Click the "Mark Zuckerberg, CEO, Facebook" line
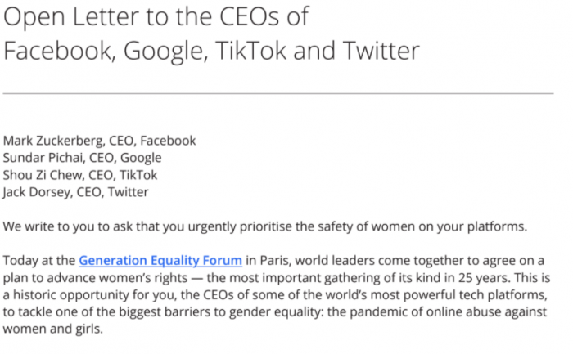 tap(99, 140)
